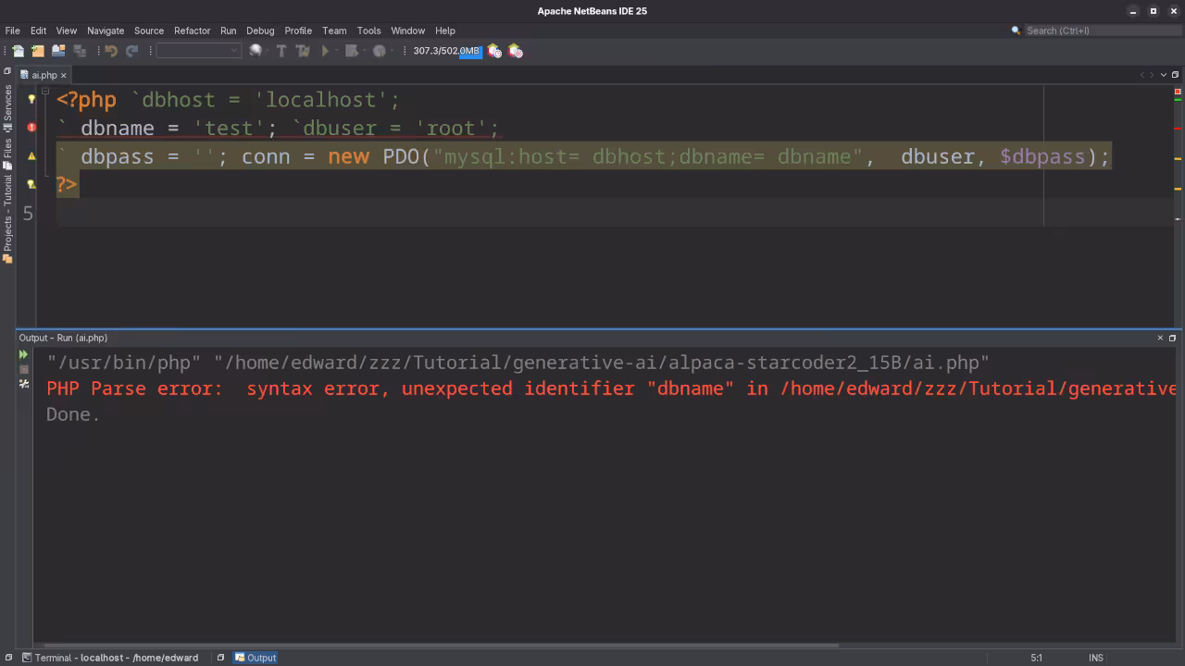Viewport: 1185px width, 666px height.
Task: Open the Debug menu
Action: [260, 31]
